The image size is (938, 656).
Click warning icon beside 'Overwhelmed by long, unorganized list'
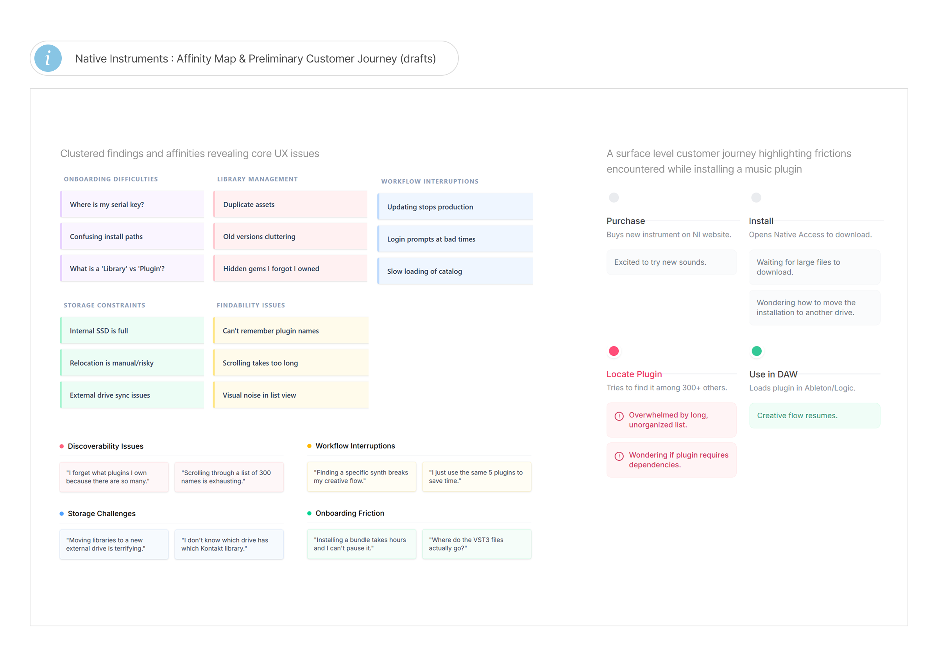coord(619,416)
